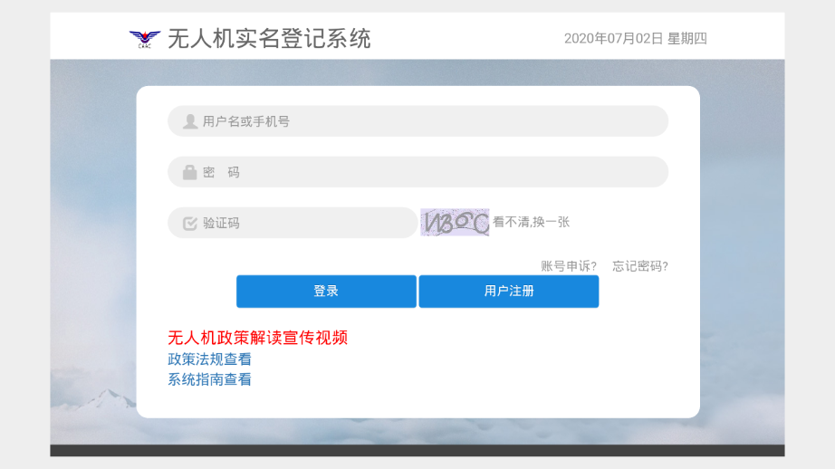
Task: Focus the 用户名或手机号 input field
Action: click(426, 121)
